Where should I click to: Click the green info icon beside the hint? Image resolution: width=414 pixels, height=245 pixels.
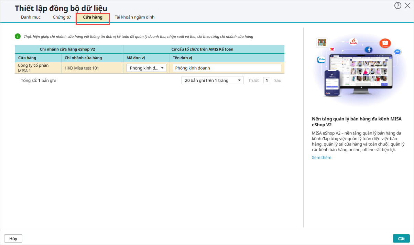(18, 36)
